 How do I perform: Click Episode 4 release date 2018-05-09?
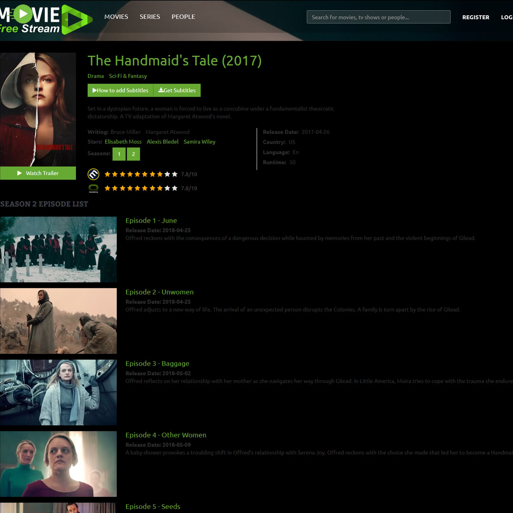(176, 445)
